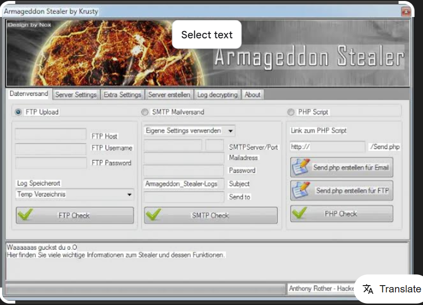Enable the FTP Upload option
423x305 pixels.
pos(18,112)
